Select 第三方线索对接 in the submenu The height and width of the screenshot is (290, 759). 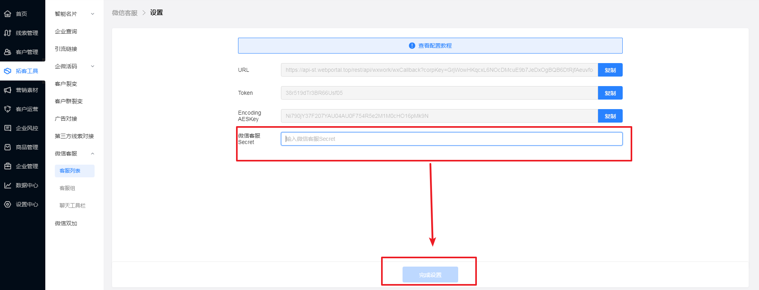[74, 136]
